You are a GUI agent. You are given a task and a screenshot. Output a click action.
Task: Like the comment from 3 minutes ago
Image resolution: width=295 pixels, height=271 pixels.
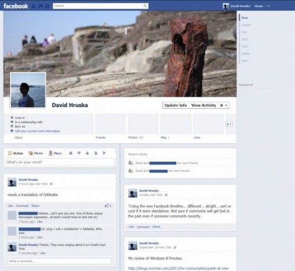[x=42, y=253]
